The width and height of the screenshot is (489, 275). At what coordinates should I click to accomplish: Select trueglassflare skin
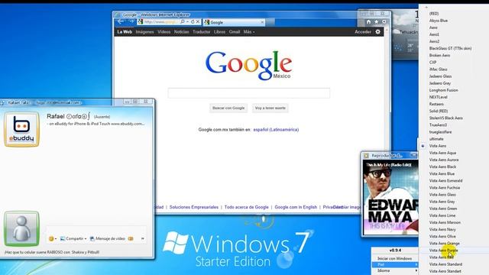[x=440, y=132]
